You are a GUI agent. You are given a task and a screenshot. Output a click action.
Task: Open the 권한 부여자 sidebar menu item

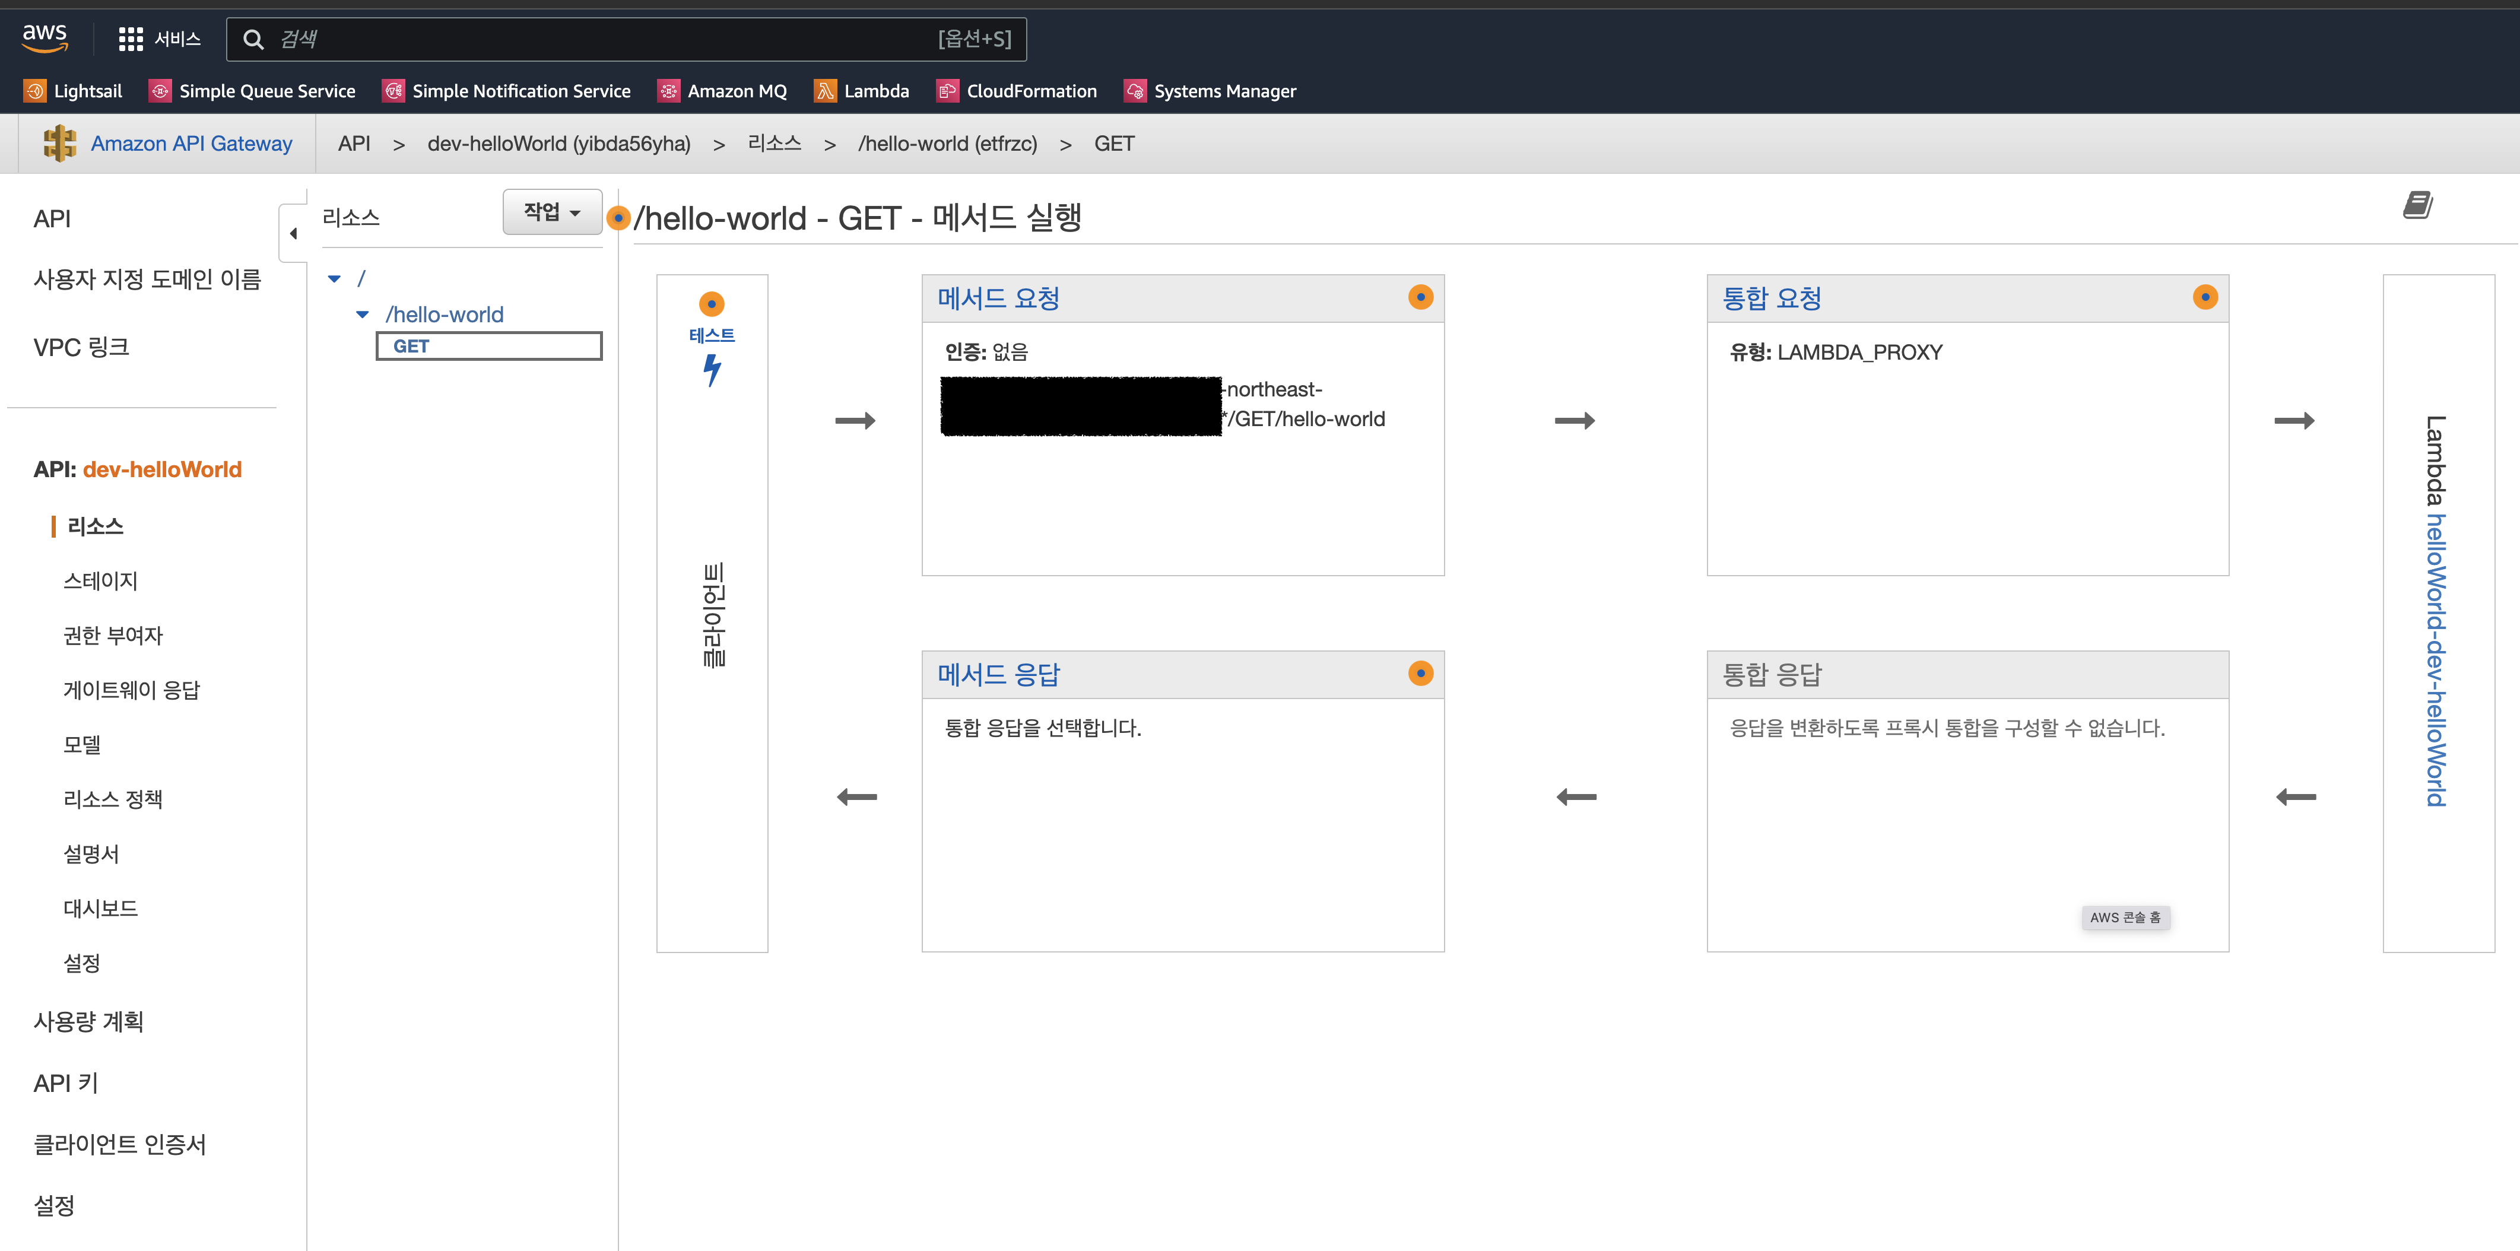(113, 636)
